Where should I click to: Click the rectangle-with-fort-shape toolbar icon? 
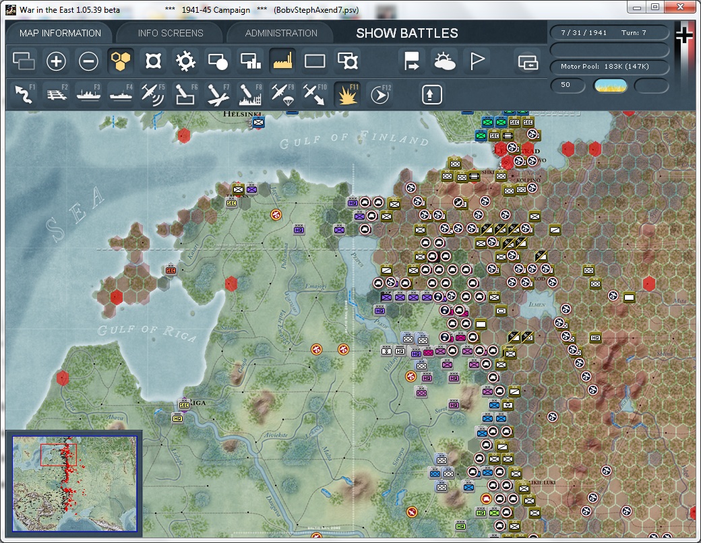[x=347, y=61]
